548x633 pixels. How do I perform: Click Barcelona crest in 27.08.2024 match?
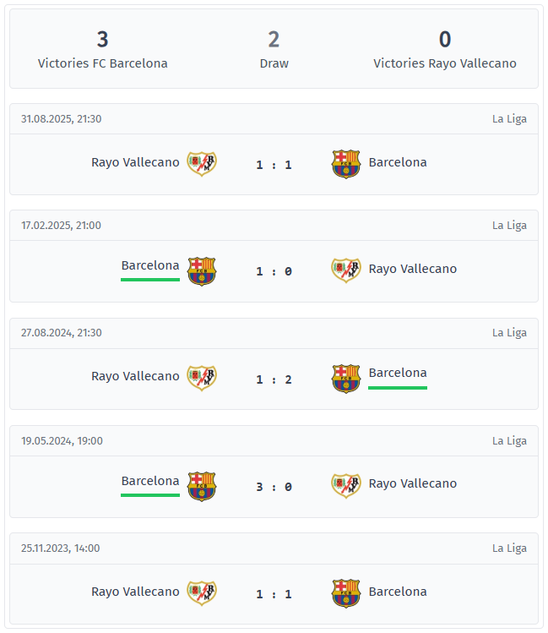(345, 378)
